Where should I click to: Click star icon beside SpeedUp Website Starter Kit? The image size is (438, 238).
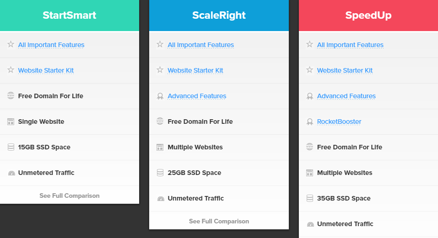pos(310,70)
